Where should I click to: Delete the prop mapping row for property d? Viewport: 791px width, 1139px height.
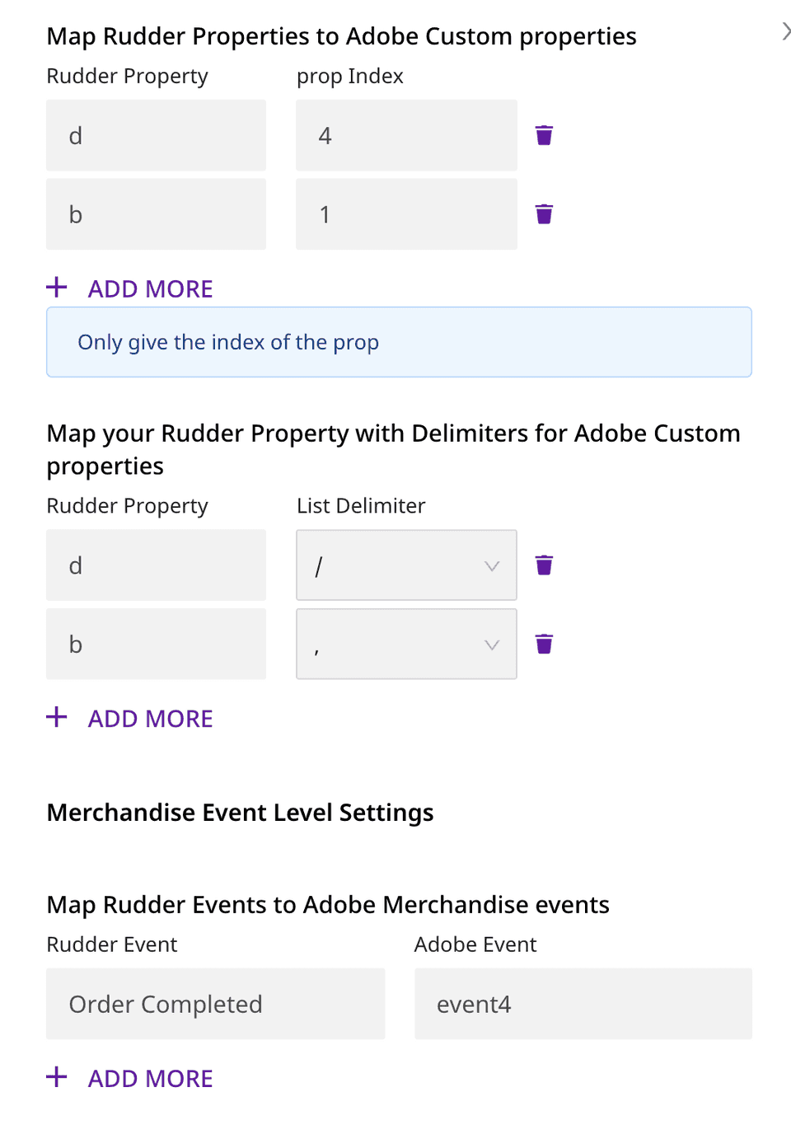[544, 135]
